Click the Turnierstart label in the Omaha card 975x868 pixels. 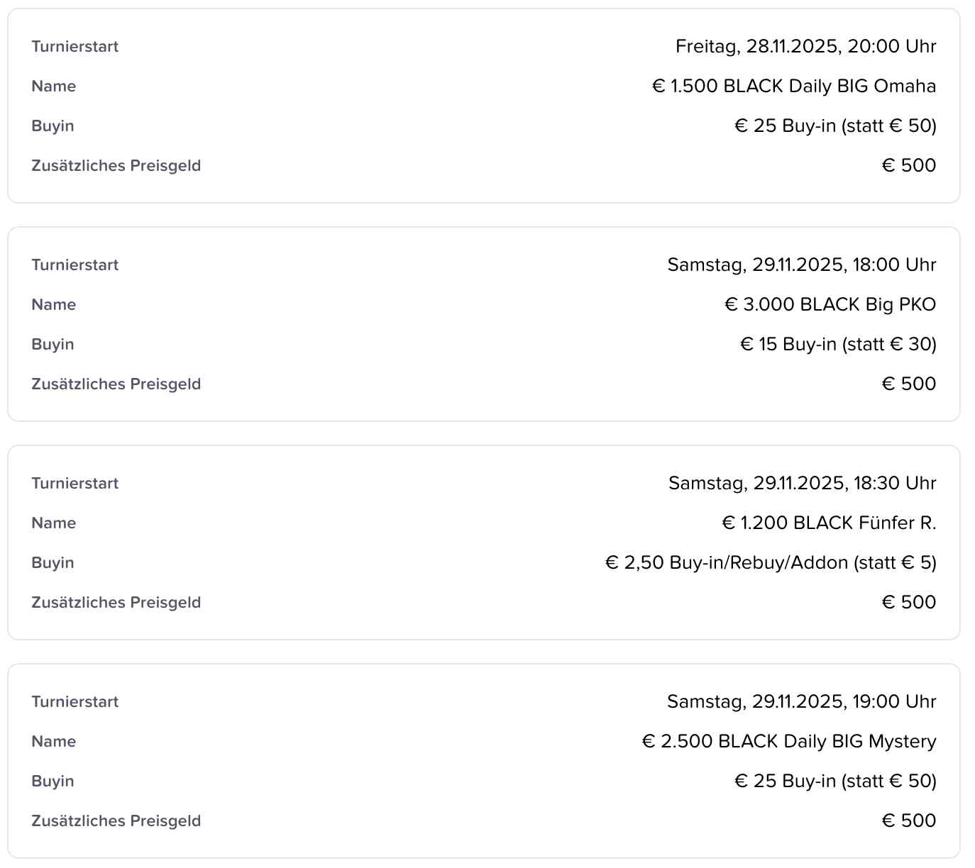pyautogui.click(x=75, y=47)
